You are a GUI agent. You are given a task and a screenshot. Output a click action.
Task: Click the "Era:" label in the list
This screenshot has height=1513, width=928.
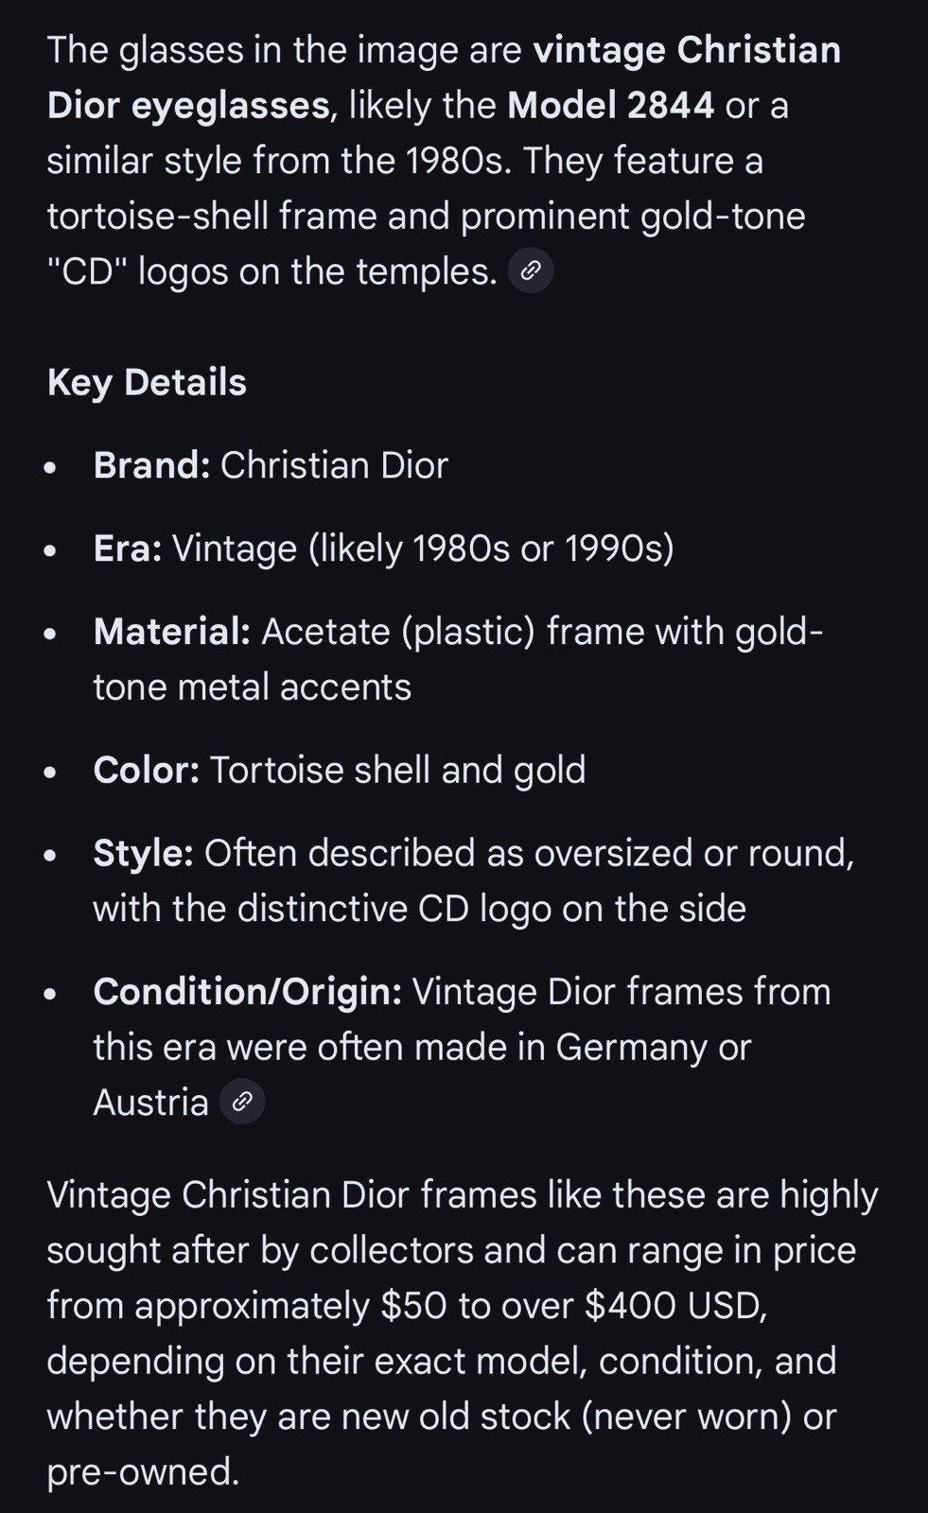[128, 548]
